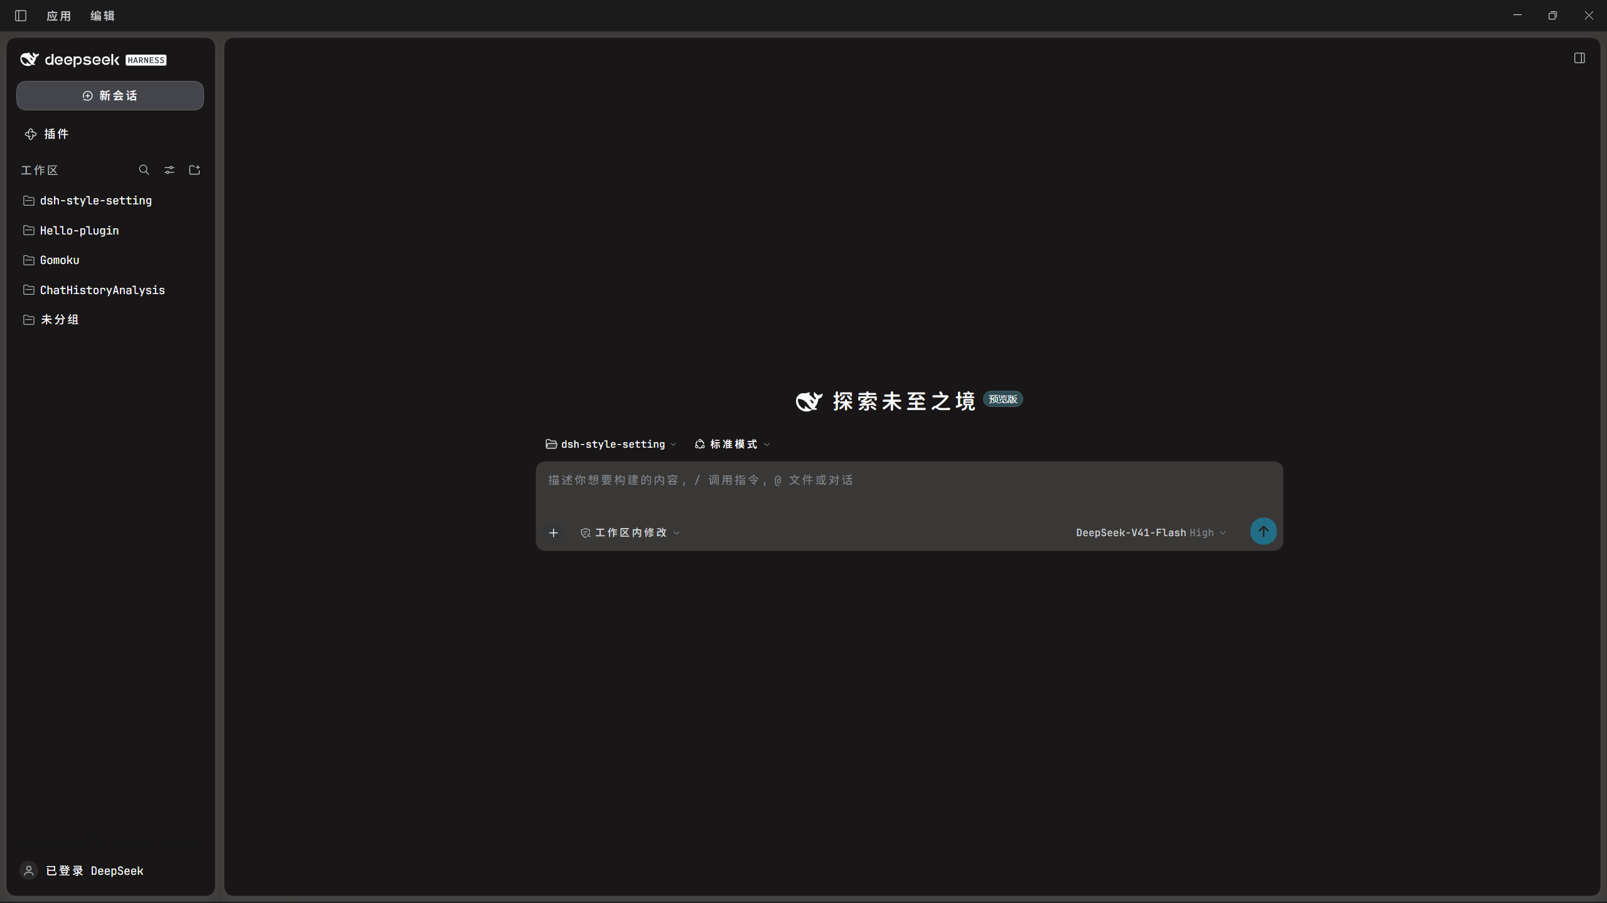This screenshot has height=903, width=1607.
Task: Click the 探索未至之境 heading
Action: (904, 401)
